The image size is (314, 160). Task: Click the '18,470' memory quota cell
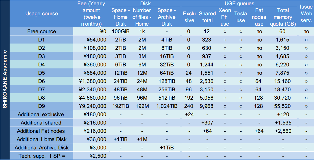tap(283, 90)
